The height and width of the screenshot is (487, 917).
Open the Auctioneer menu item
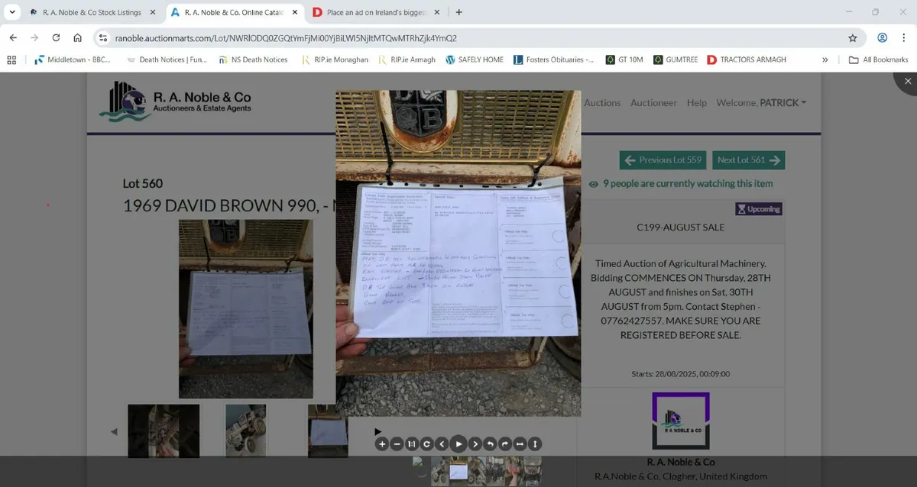pos(653,102)
